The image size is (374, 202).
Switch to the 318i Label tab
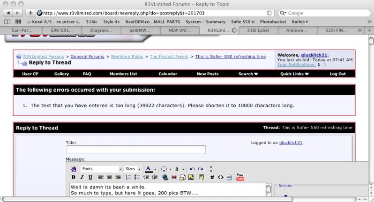259,30
